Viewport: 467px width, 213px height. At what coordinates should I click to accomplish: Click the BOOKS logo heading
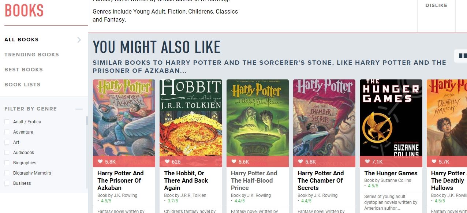(24, 11)
